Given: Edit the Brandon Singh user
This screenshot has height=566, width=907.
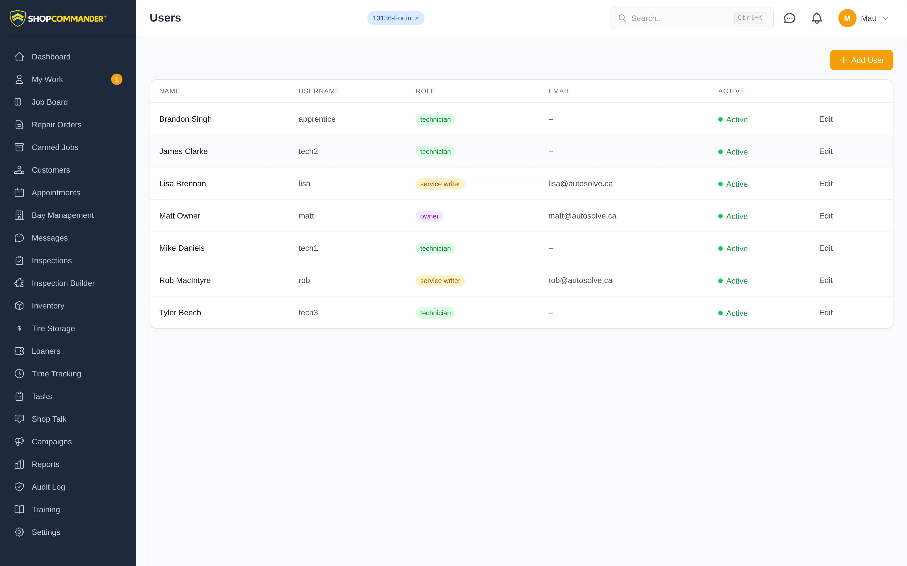Looking at the screenshot, I should [x=826, y=119].
